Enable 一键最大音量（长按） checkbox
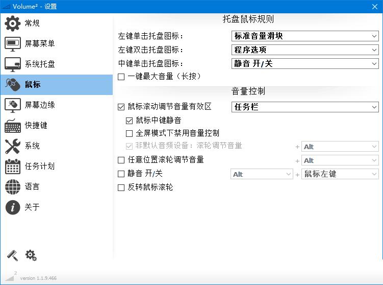The height and width of the screenshot is (285, 383). 121,77
